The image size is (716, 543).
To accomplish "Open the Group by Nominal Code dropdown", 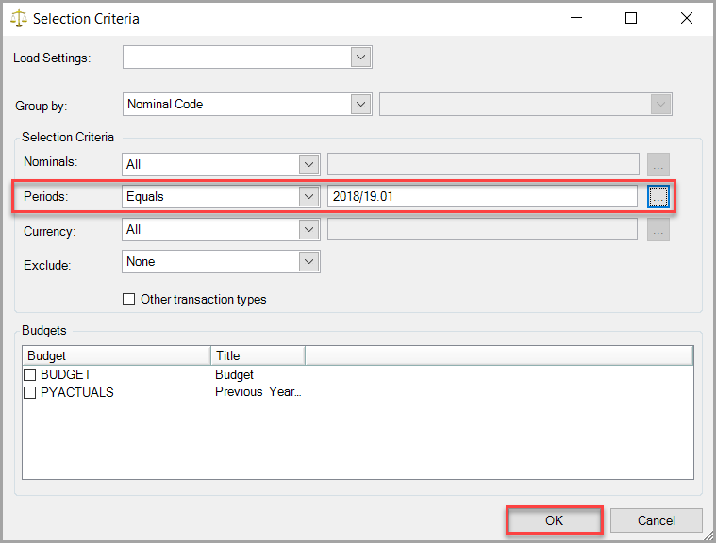I will [x=360, y=105].
